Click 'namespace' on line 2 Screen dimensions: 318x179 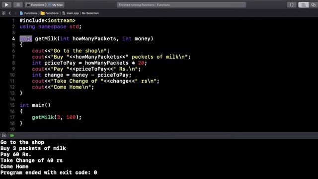point(52,26)
